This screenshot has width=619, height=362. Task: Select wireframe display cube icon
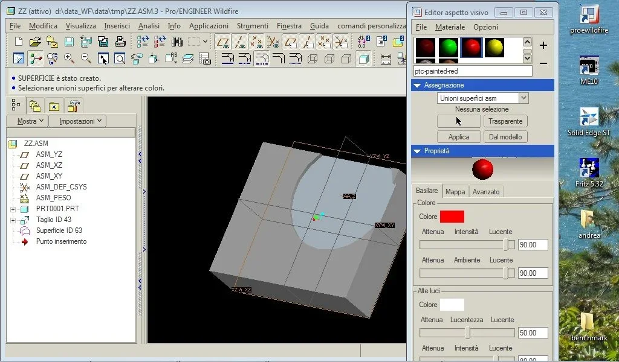[x=313, y=59]
